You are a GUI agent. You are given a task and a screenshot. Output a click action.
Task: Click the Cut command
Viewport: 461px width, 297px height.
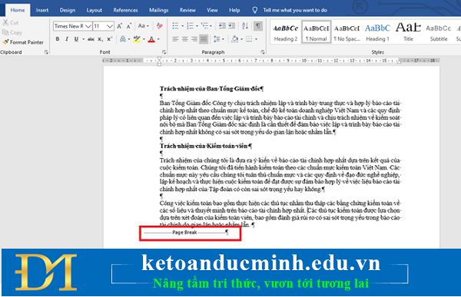click(11, 22)
